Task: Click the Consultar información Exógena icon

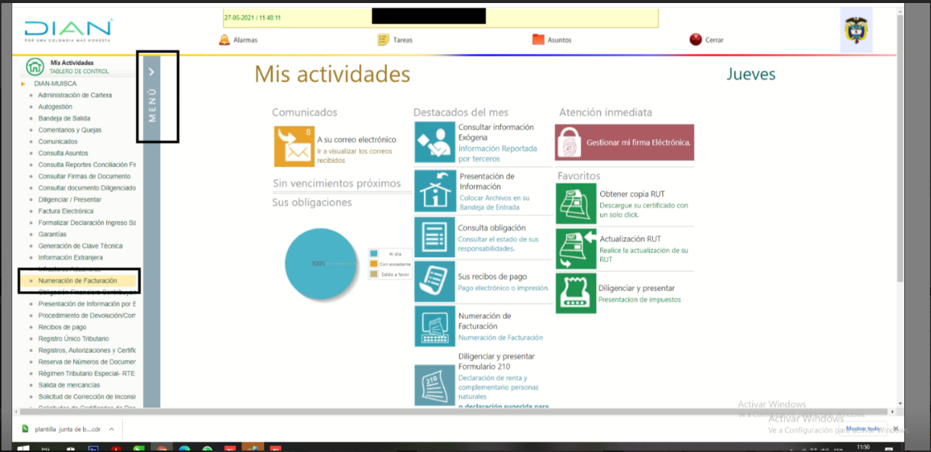Action: click(x=434, y=143)
